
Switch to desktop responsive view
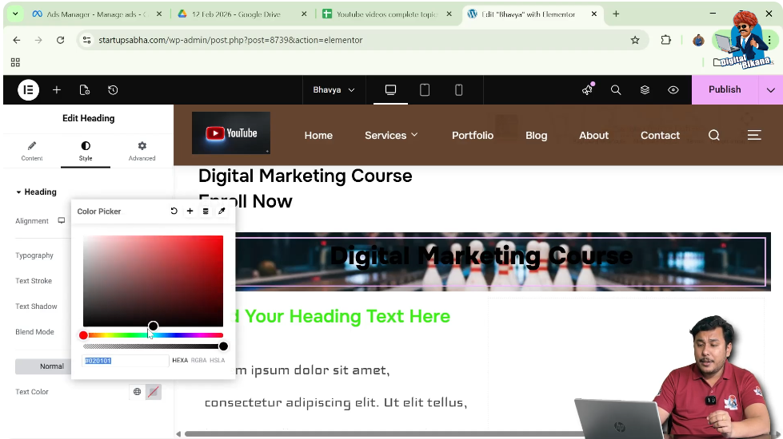pyautogui.click(x=390, y=89)
